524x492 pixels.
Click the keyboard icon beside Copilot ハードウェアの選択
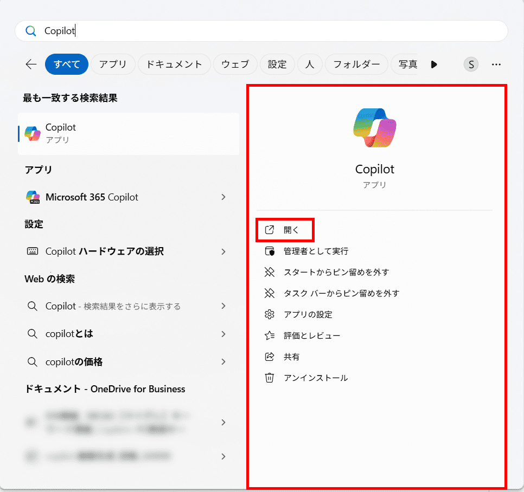point(33,251)
